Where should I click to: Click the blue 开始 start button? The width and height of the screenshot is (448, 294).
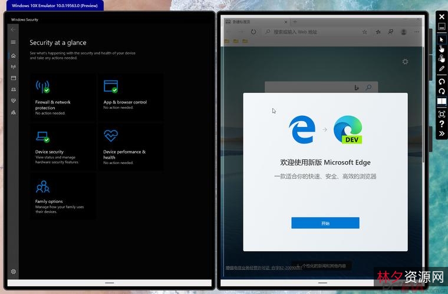pyautogui.click(x=325, y=223)
